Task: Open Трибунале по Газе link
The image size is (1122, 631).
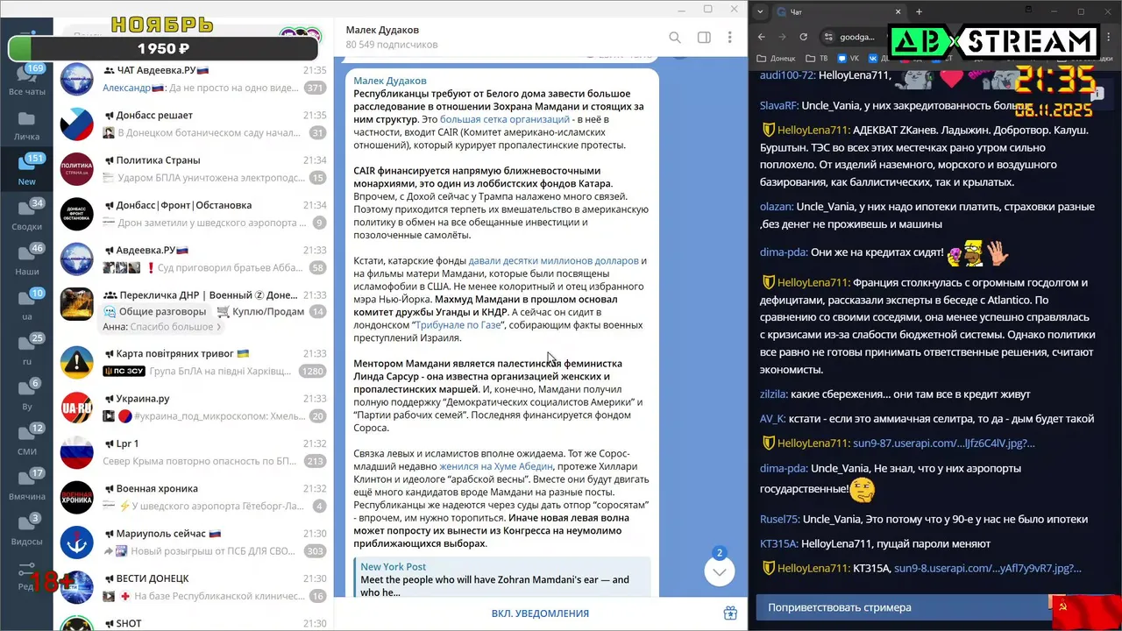Action: pyautogui.click(x=458, y=324)
